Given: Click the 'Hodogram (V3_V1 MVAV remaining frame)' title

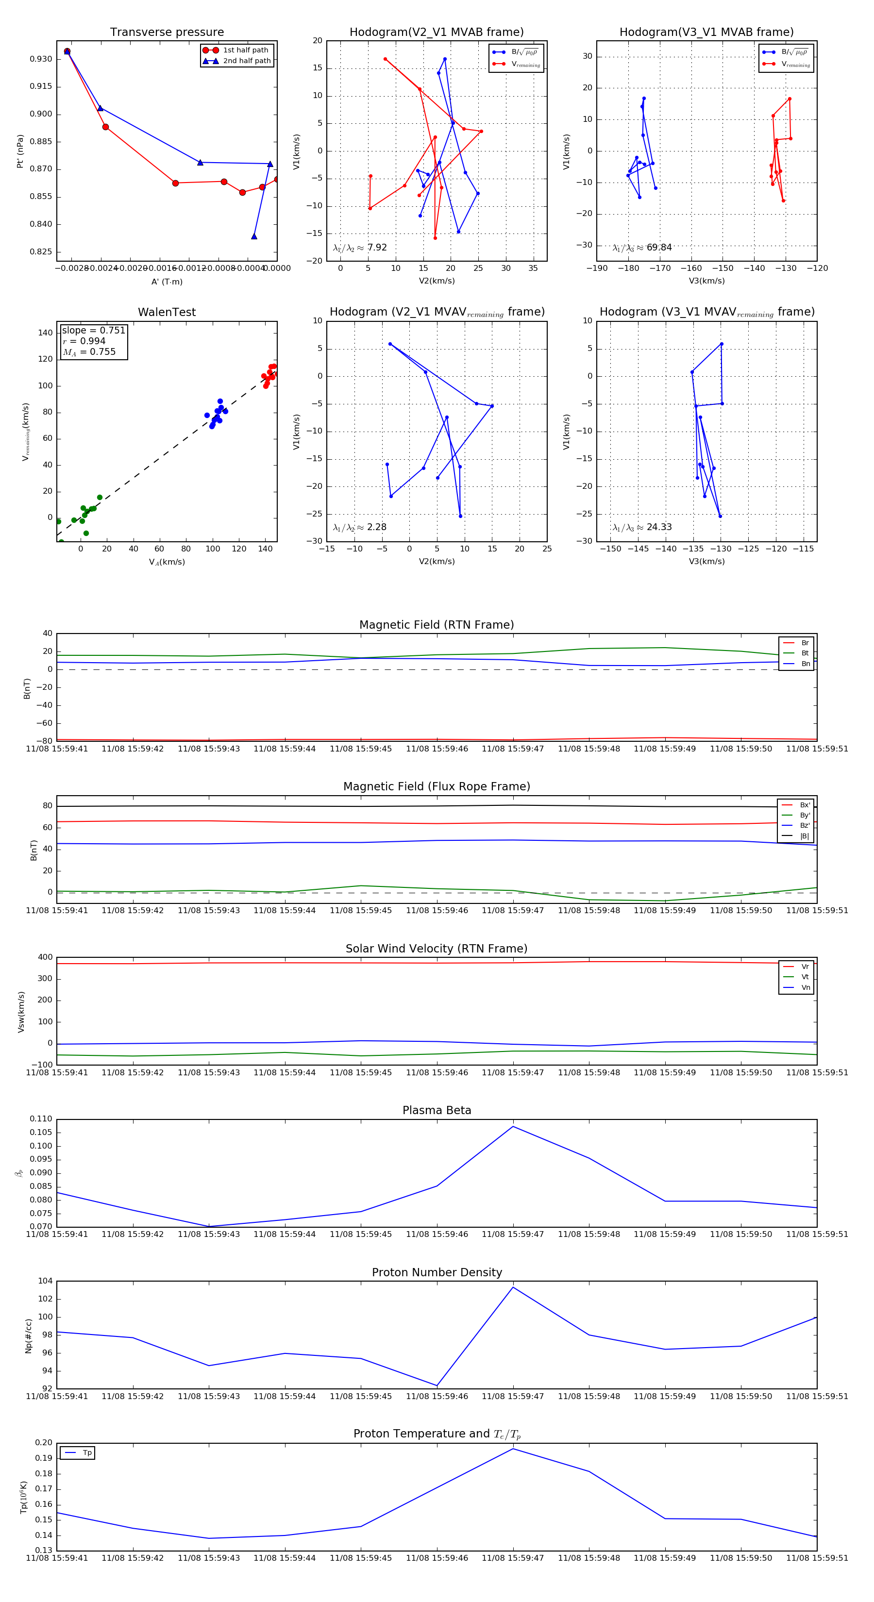Looking at the screenshot, I should 706,312.
